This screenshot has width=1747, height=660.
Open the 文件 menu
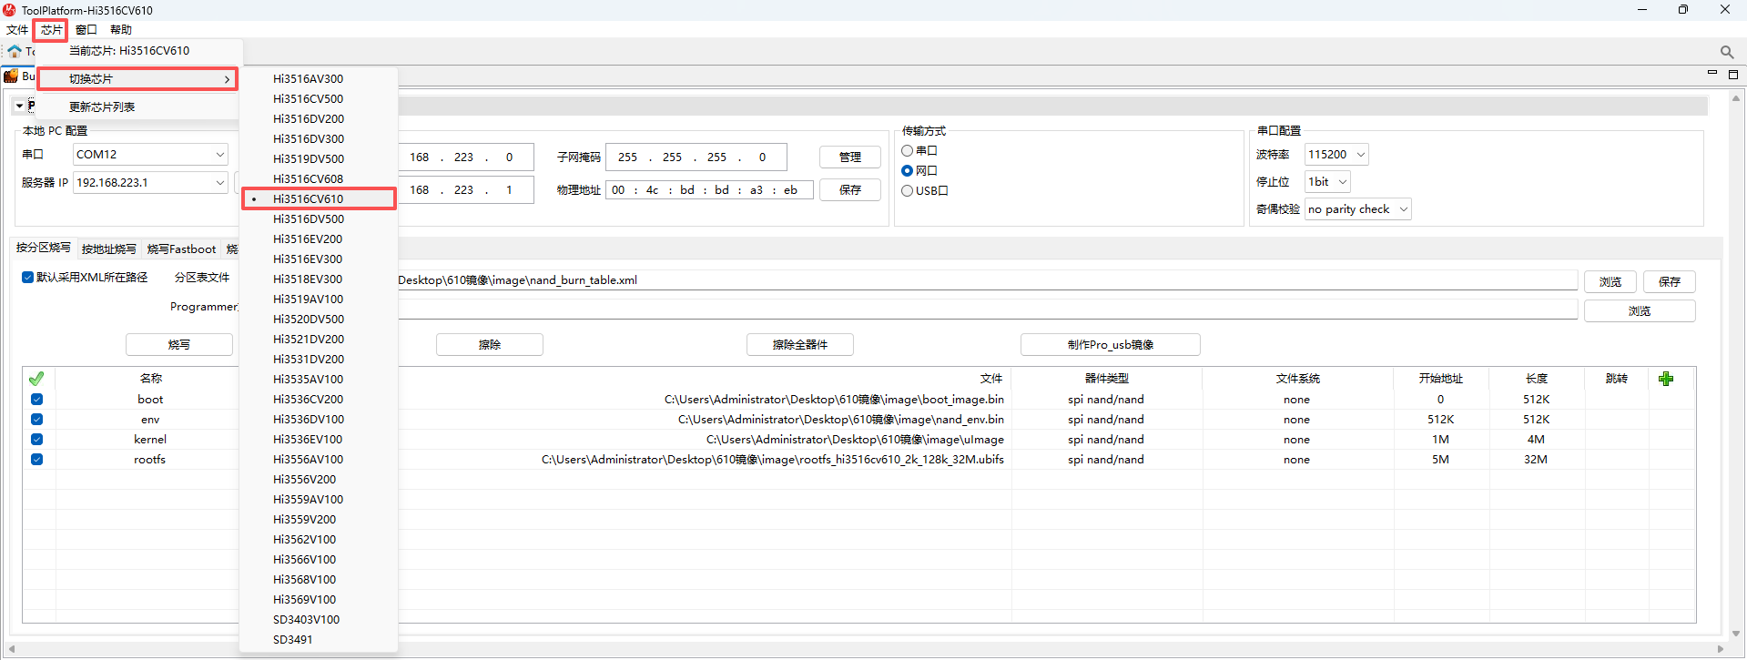pos(17,30)
